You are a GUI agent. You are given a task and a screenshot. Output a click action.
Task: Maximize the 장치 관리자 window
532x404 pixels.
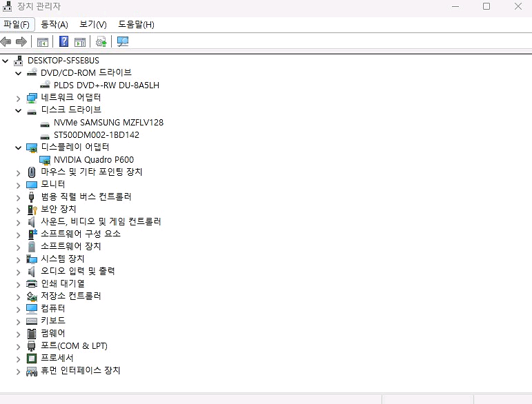pos(486,6)
